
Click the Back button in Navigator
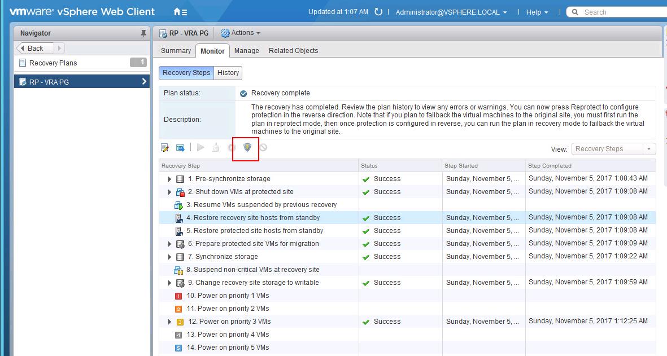[x=35, y=49]
